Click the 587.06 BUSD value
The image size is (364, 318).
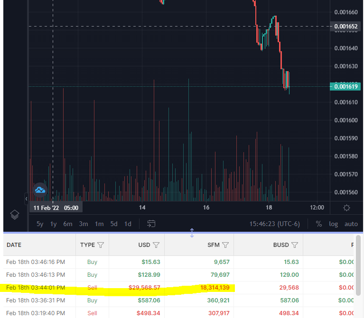tap(289, 300)
